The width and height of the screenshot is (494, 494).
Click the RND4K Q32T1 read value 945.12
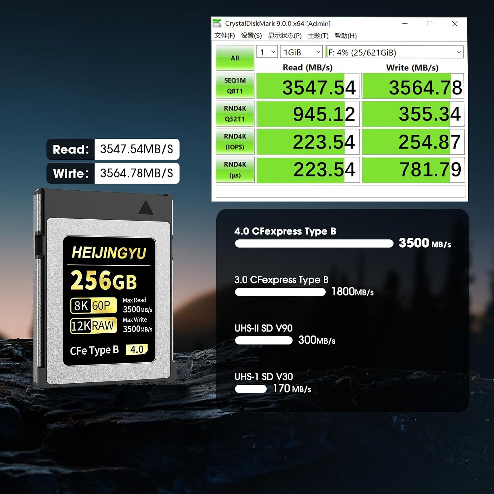tap(308, 114)
